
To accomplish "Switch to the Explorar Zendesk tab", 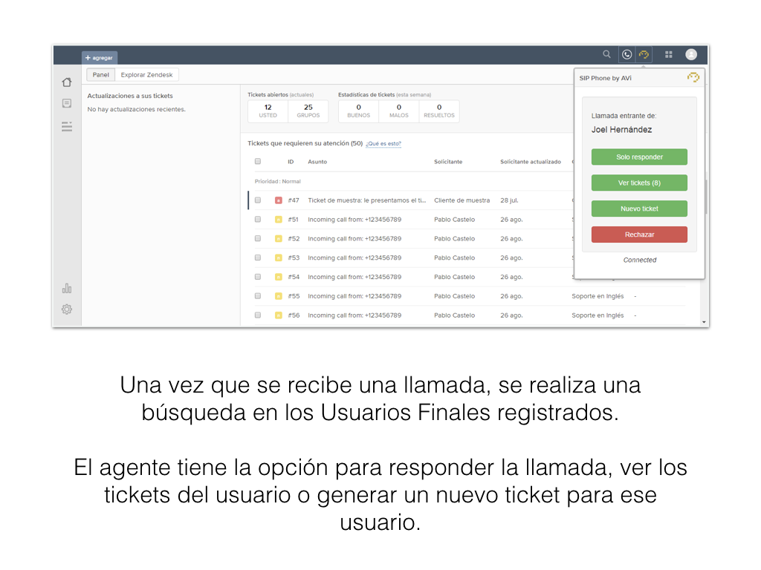I will coord(146,75).
